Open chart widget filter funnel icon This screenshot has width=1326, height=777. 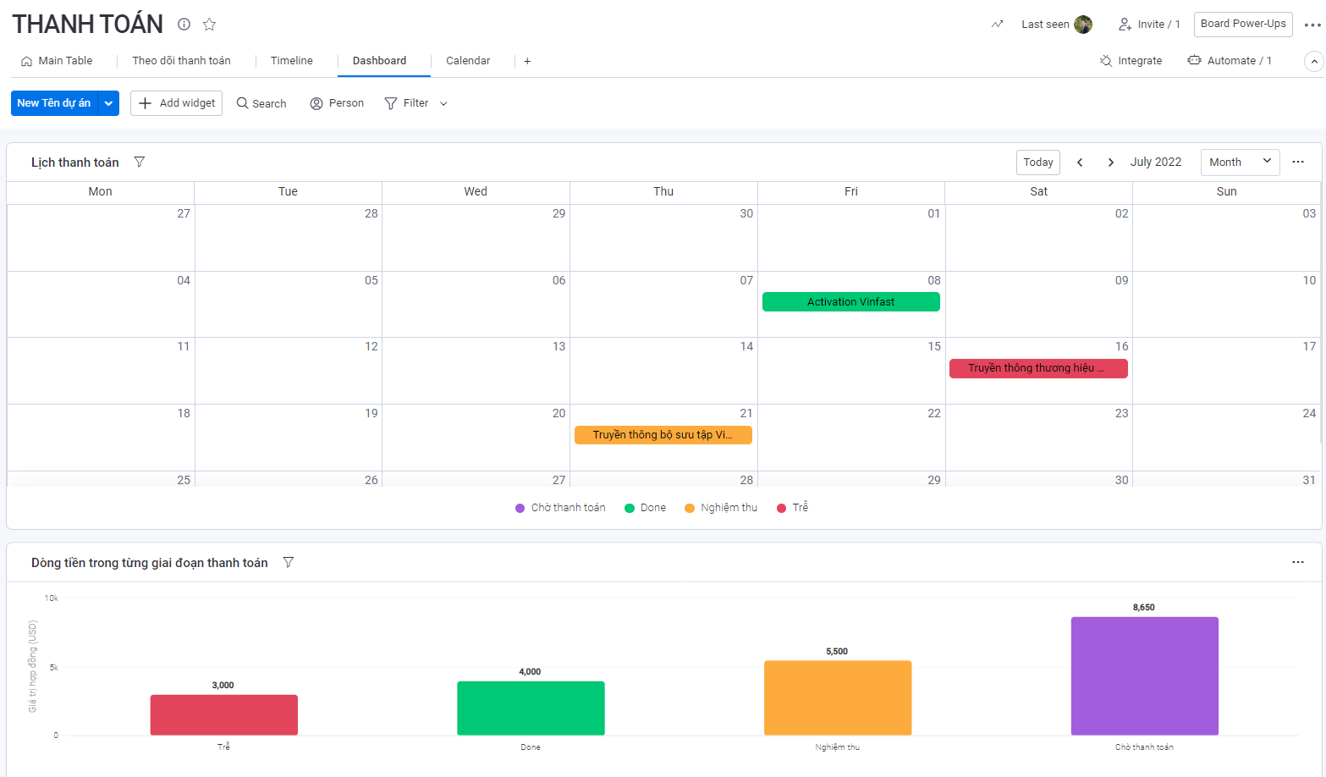[289, 562]
